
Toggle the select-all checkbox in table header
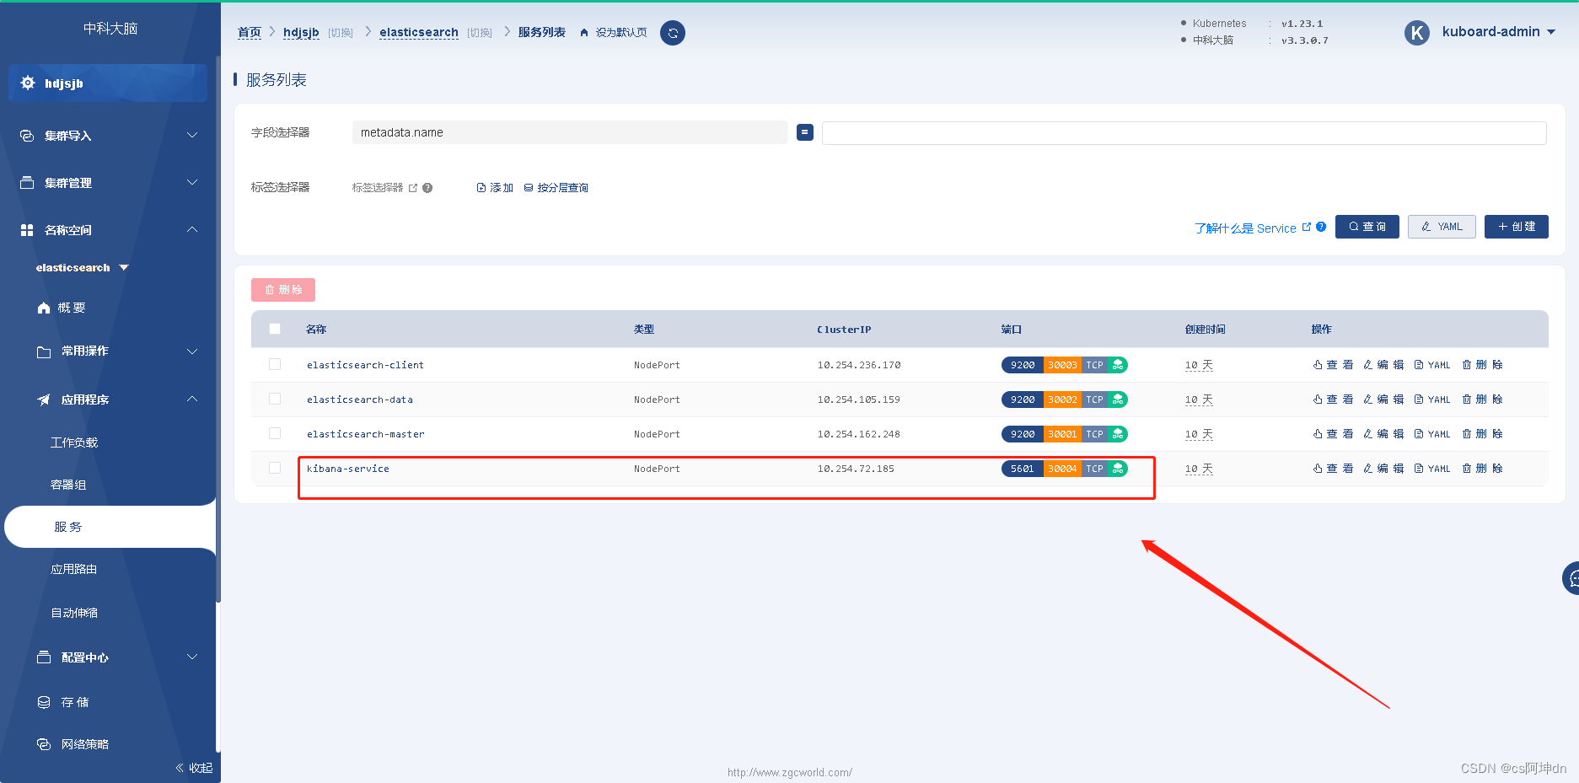[x=275, y=329]
